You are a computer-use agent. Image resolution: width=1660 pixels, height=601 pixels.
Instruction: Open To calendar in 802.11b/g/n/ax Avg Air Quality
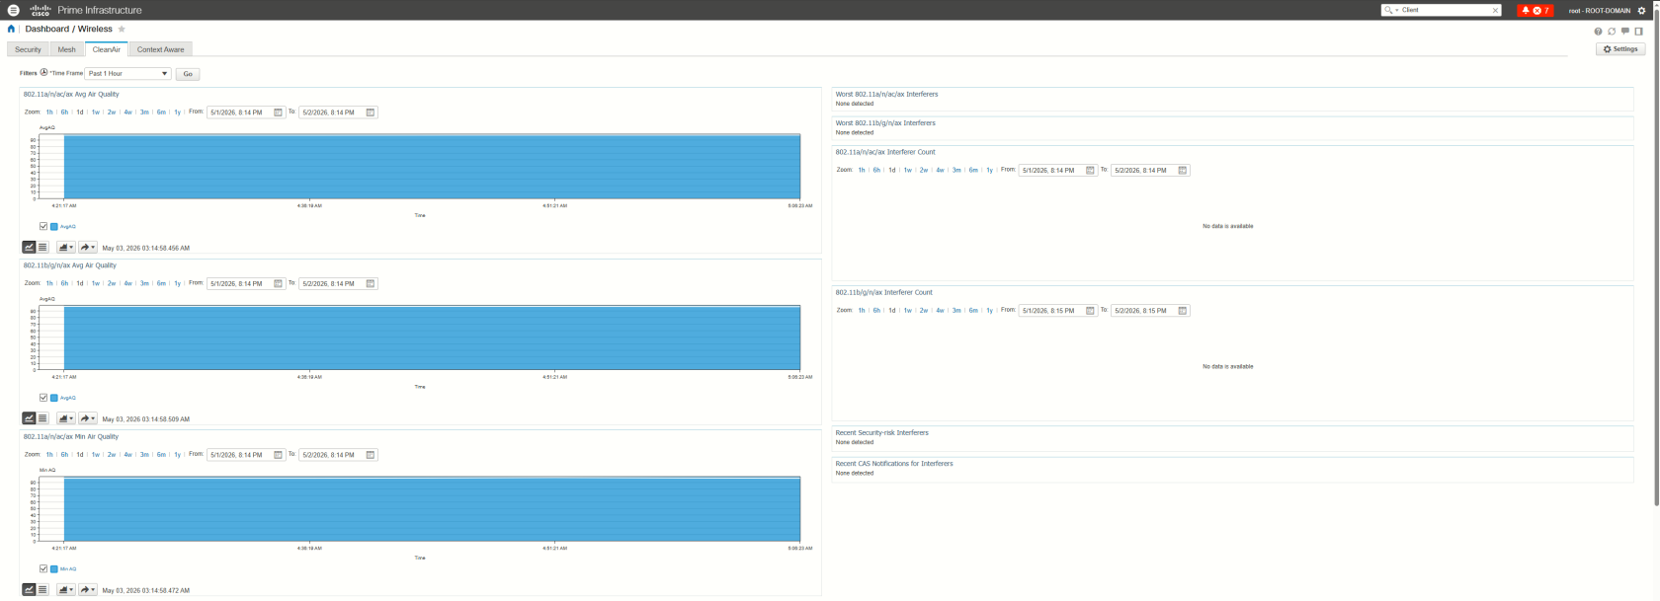pos(371,284)
